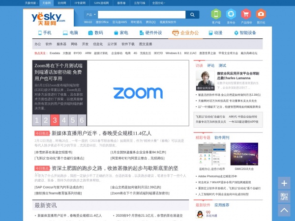
Task: Open the 云计算 sub-navigation item
Action: click(x=112, y=44)
